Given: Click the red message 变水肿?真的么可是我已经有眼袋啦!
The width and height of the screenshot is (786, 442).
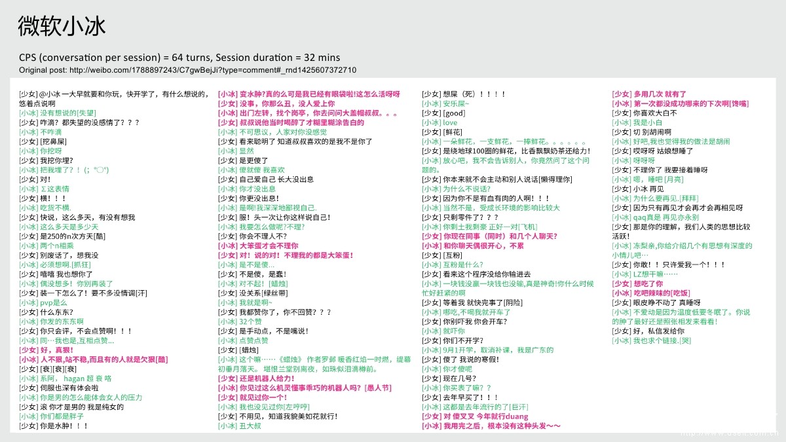Looking at the screenshot, I should pyautogui.click(x=308, y=94).
